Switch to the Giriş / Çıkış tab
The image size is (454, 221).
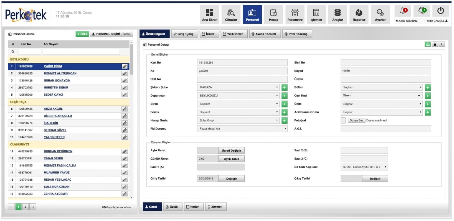point(184,34)
